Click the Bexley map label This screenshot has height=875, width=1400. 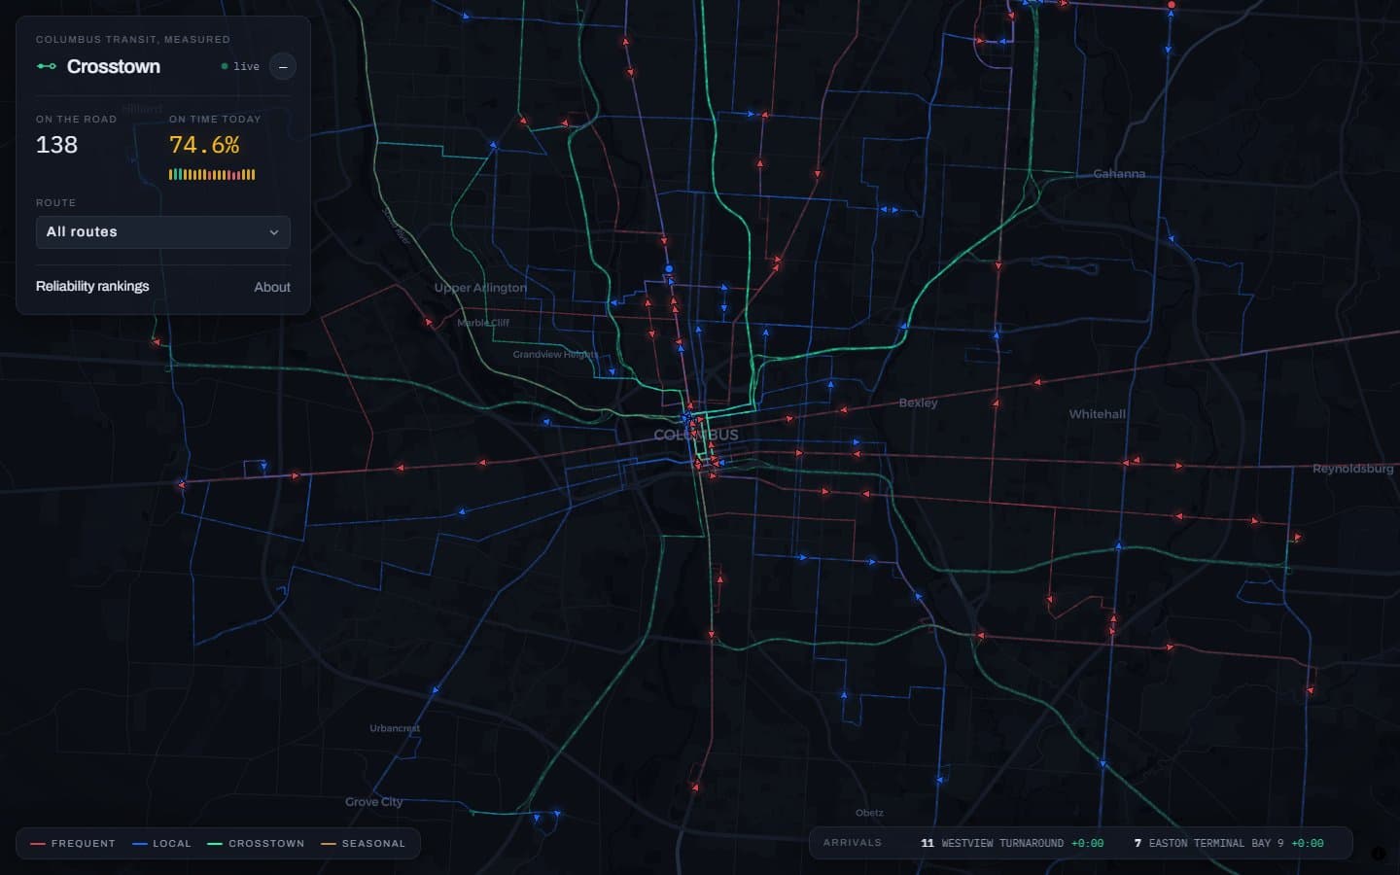pos(918,402)
